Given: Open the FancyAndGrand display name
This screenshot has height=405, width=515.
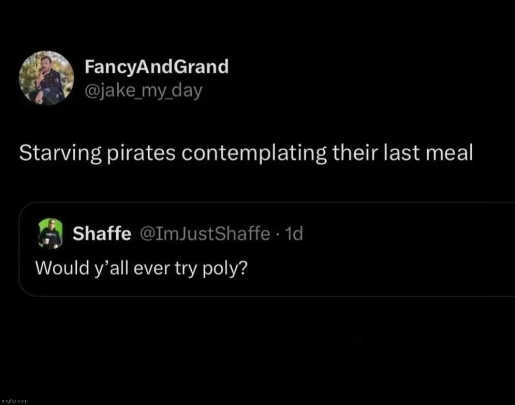Looking at the screenshot, I should click(156, 67).
